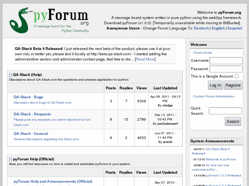Click the Register button
This screenshot has height=186, width=249.
(x=233, y=85)
